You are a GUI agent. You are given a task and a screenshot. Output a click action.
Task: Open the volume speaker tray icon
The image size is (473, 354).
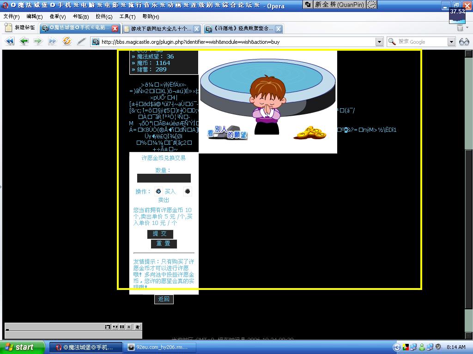[438, 347]
